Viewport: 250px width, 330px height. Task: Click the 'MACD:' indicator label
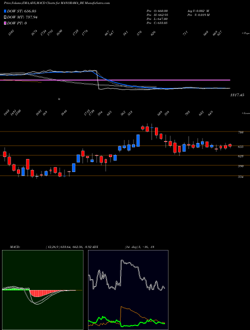[x=15, y=247]
